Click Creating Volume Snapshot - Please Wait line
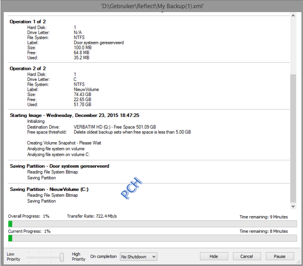 point(64,143)
